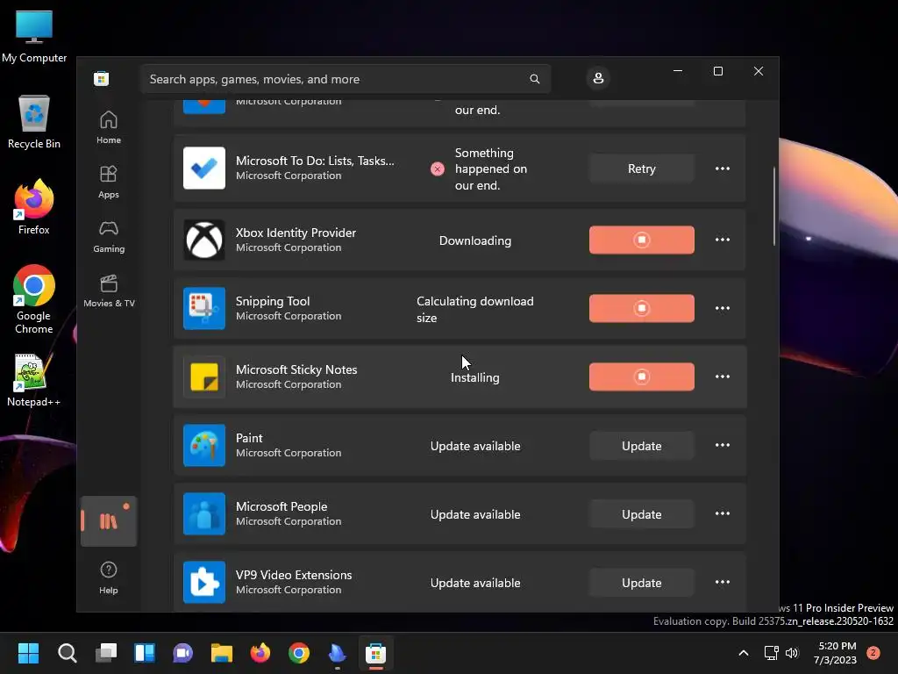
Task: Update VP9 Video Extensions
Action: (x=641, y=583)
